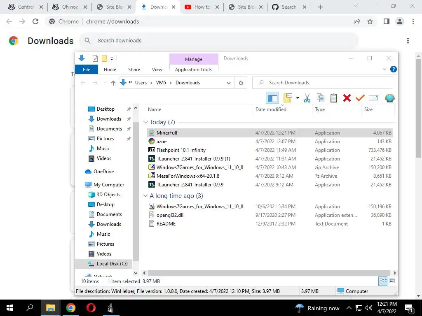This screenshot has height=316, width=422.
Task: Open Chrome profile avatar icon
Action: tap(400, 21)
